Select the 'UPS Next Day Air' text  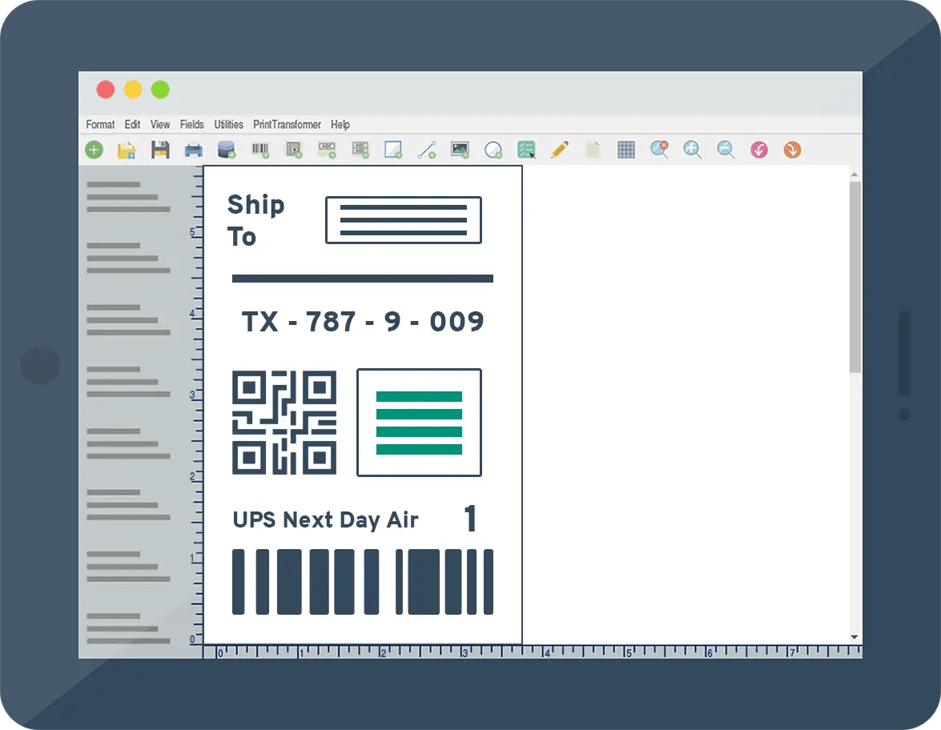(x=325, y=519)
